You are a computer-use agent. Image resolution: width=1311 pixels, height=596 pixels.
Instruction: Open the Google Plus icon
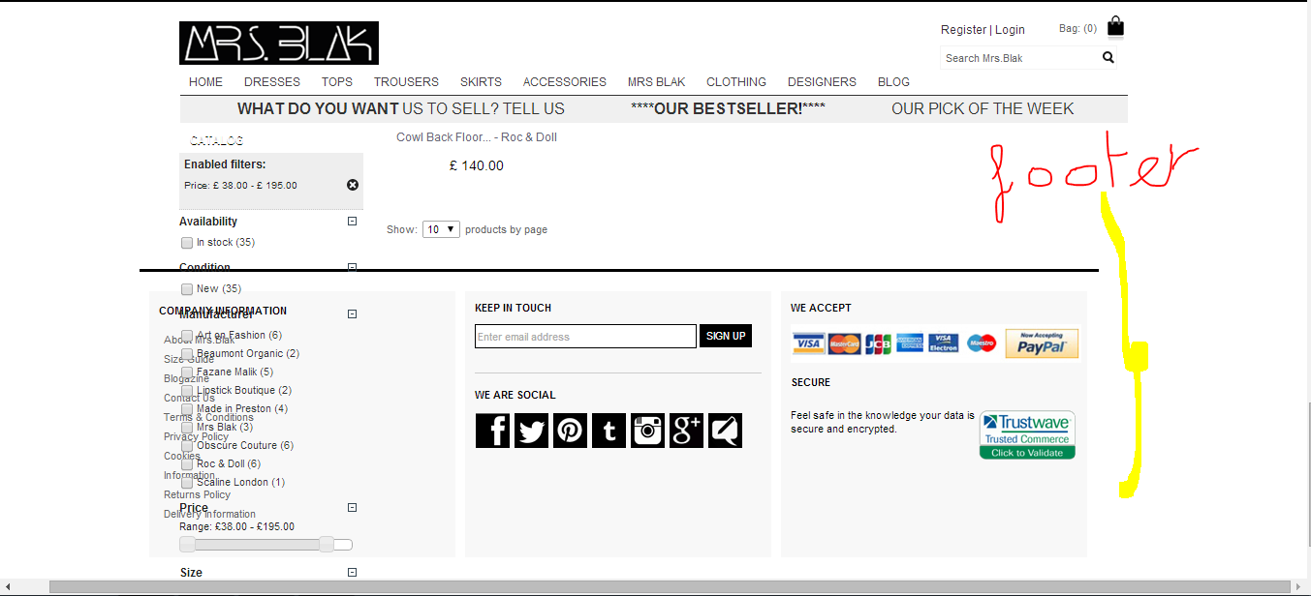pos(686,431)
